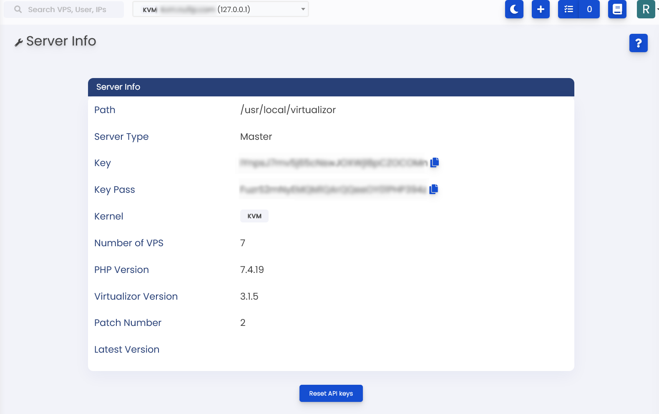Click the KVM kernel badge
Viewport: 659px width, 414px height.
click(254, 216)
